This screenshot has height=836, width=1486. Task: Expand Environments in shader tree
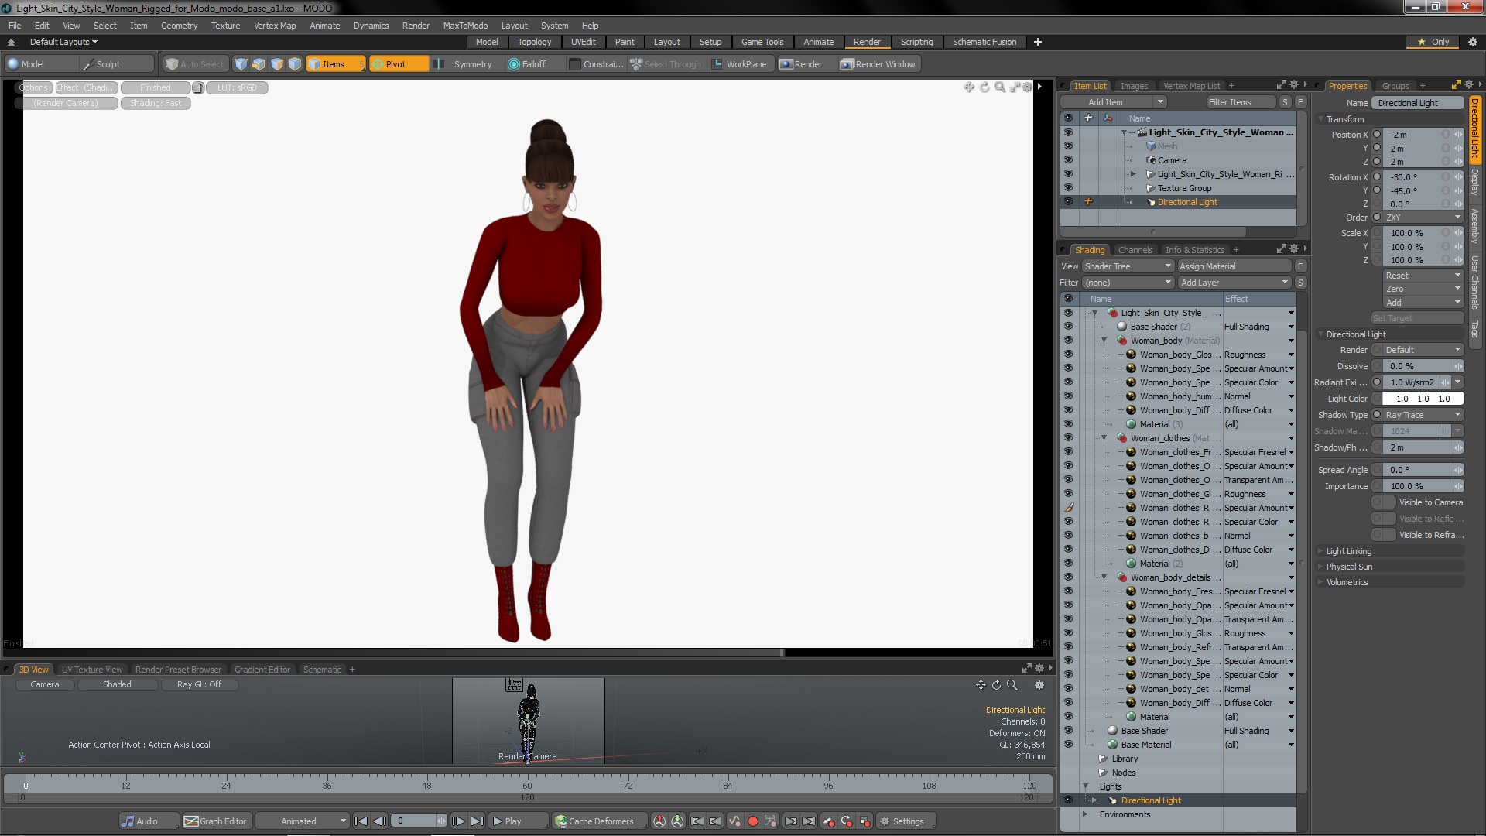(x=1086, y=814)
